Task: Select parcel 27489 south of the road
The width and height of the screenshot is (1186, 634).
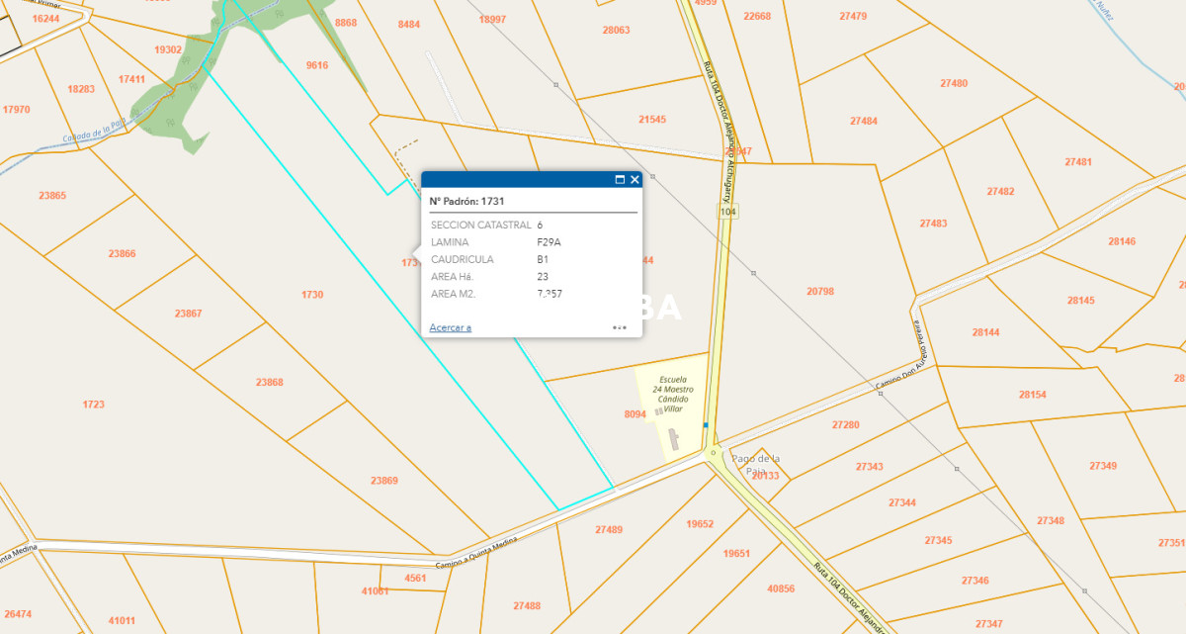Action: [609, 530]
